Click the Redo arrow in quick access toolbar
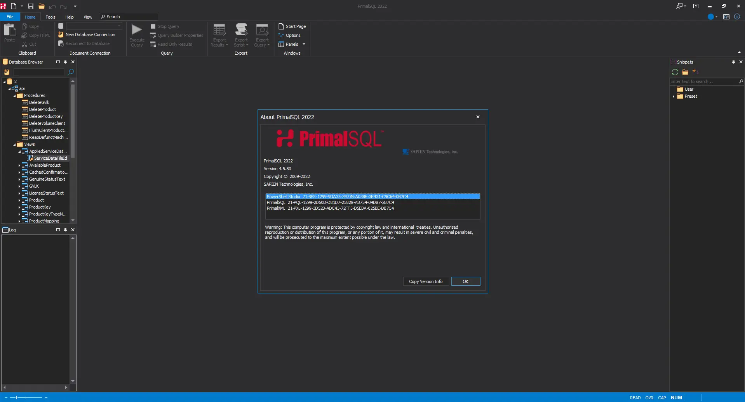Image resolution: width=745 pixels, height=402 pixels. 63,7
